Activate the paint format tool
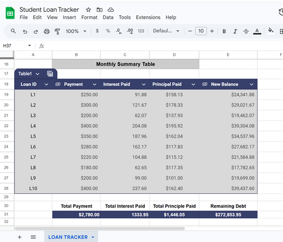283x242 pixels. point(57,31)
